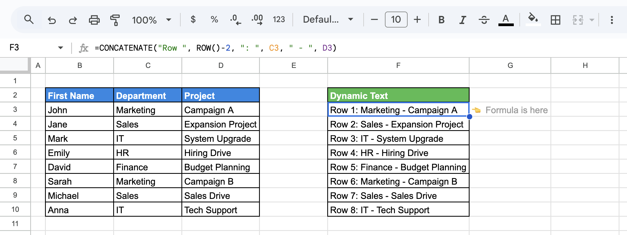Undo the last action
627x235 pixels.
pos(51,20)
